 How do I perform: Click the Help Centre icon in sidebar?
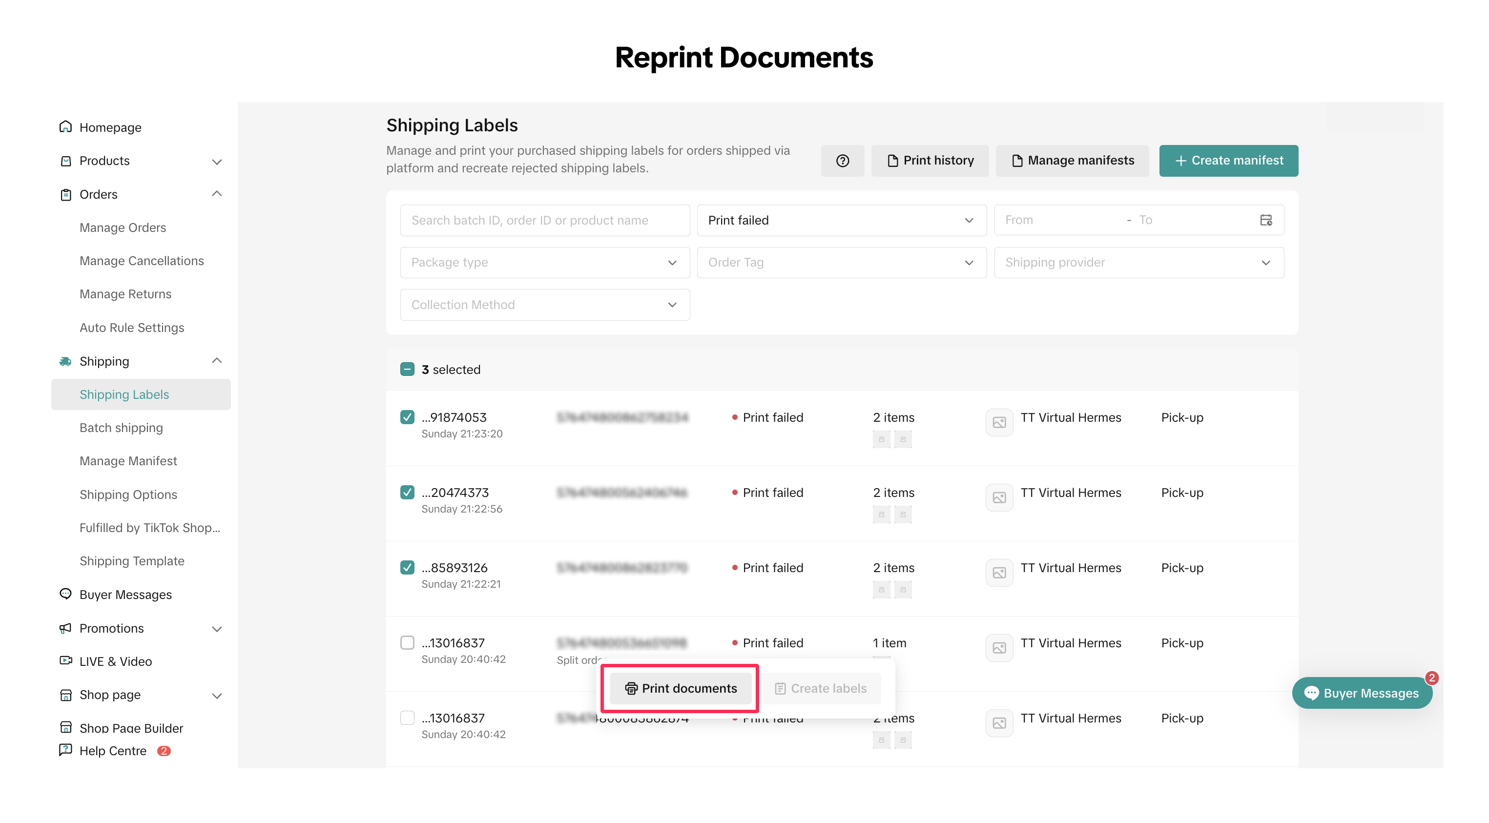click(x=65, y=750)
